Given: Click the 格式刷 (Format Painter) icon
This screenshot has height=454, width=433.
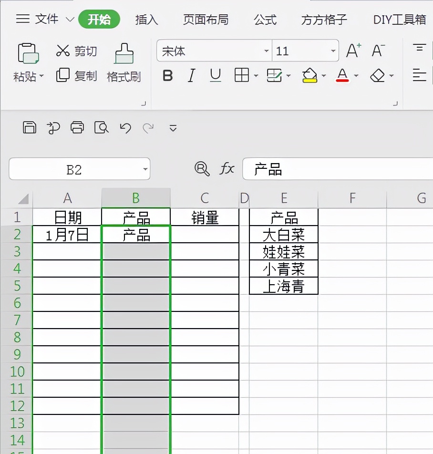Looking at the screenshot, I should coord(124,52).
